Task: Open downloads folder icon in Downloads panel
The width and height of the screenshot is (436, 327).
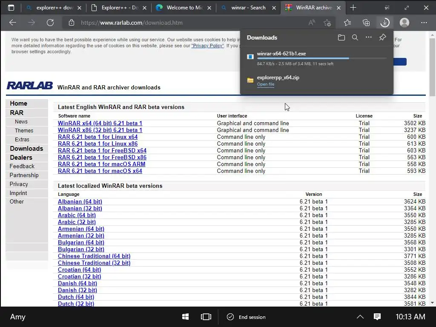Action: (341, 37)
